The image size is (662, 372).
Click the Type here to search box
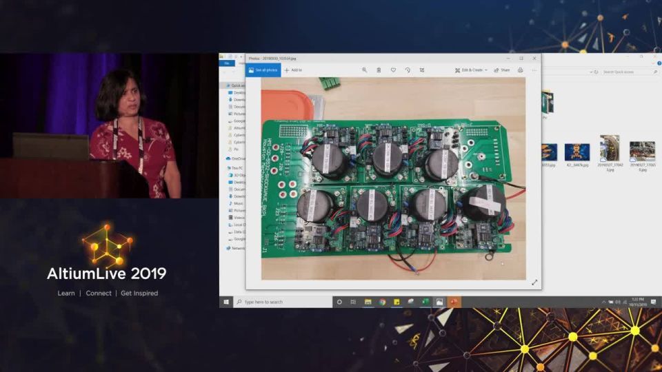click(283, 302)
